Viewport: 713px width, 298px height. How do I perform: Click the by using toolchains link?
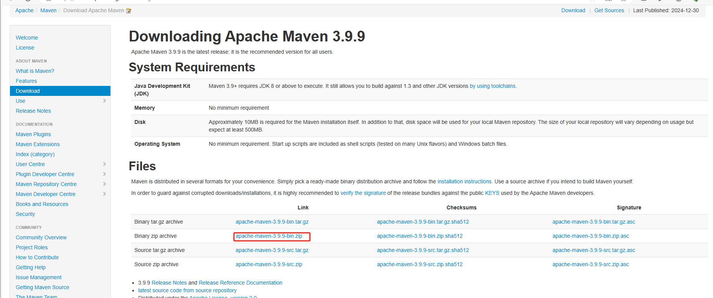(493, 86)
